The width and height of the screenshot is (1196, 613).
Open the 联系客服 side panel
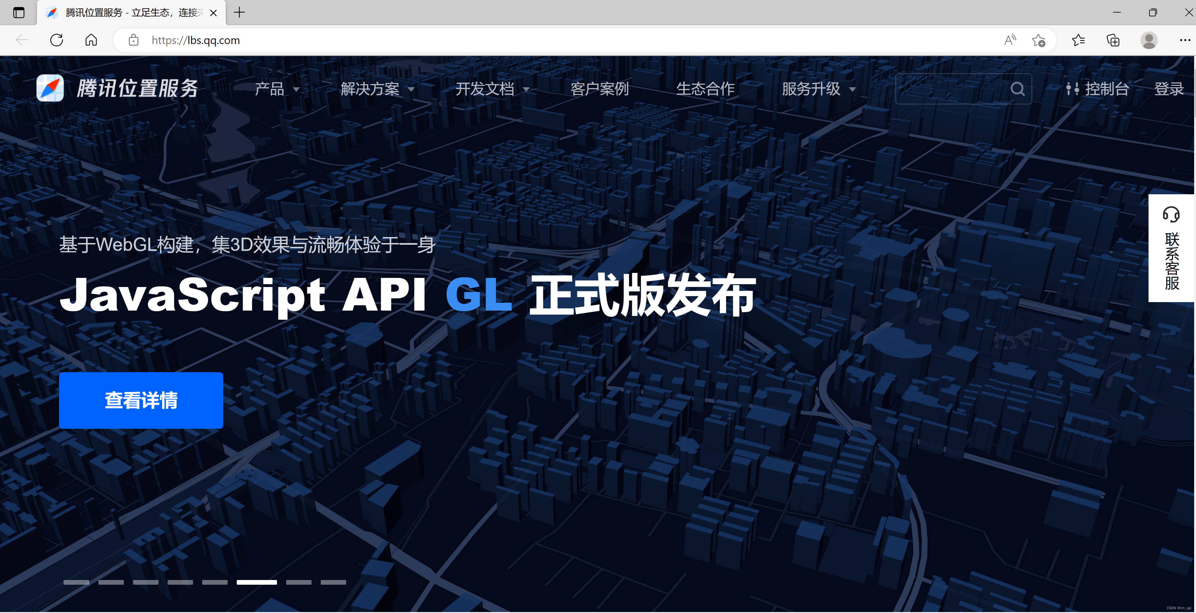point(1171,248)
